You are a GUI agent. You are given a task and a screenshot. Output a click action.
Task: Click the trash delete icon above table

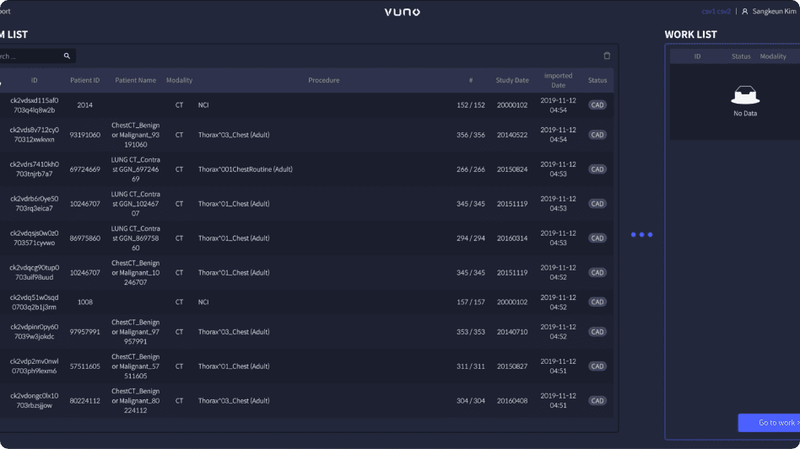607,56
